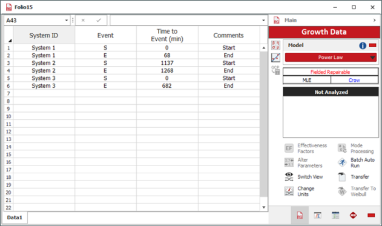Open the Plot icon in control panel
This screenshot has width=382, height=226.
pyautogui.click(x=276, y=58)
